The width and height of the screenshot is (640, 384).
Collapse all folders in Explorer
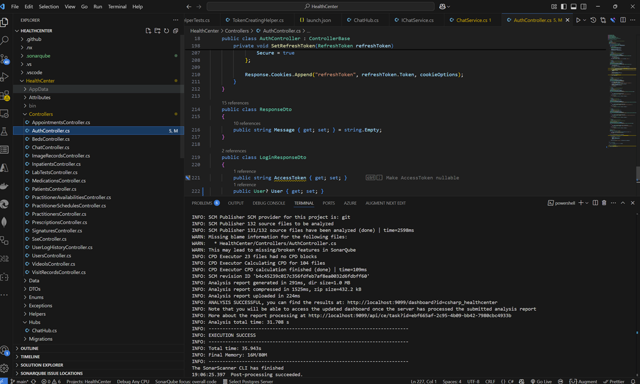(176, 30)
